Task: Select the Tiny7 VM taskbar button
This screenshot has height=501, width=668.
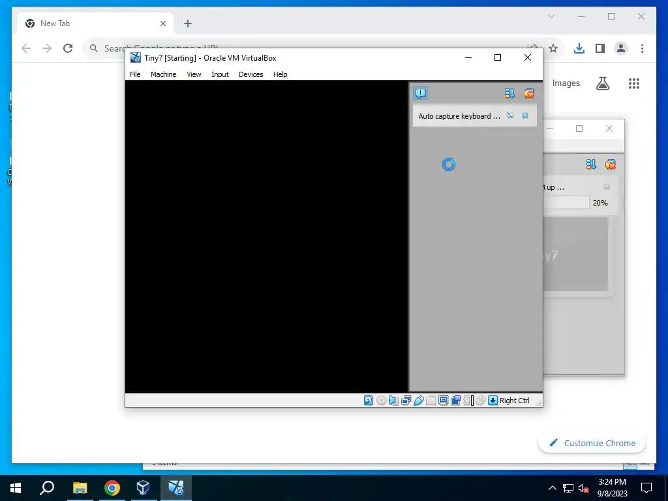Action: coord(176,488)
